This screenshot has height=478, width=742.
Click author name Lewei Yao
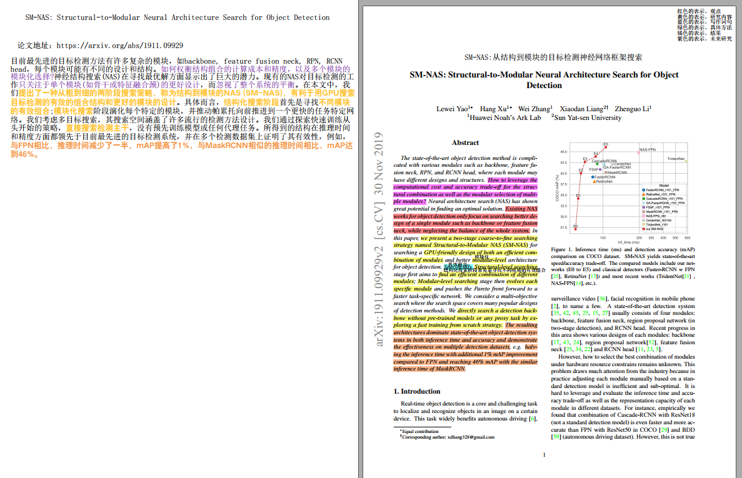point(454,109)
